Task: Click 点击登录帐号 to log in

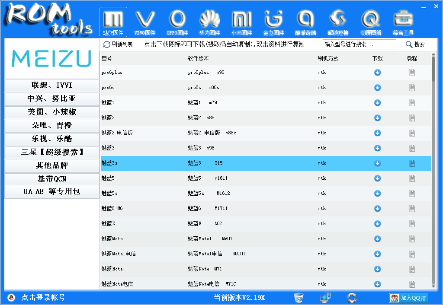Action: click(x=44, y=297)
